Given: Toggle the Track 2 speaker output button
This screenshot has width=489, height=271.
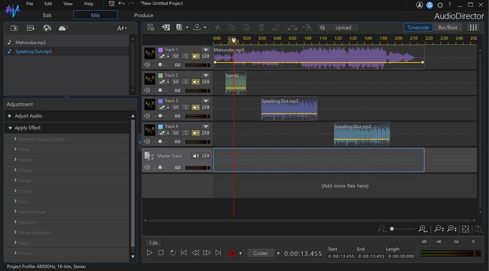Looking at the screenshot, I should (196, 82).
